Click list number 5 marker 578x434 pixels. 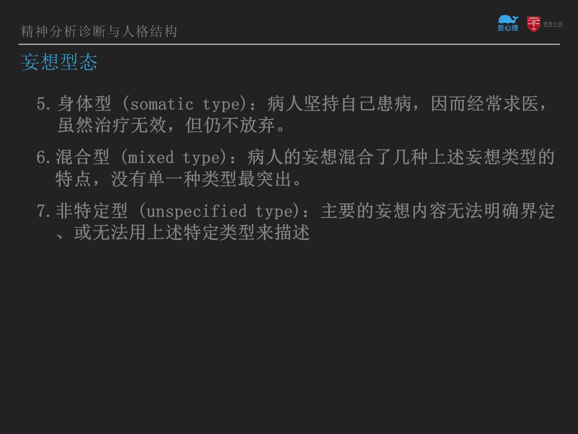(x=44, y=104)
